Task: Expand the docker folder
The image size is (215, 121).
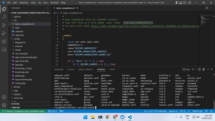Action: pyautogui.click(x=30, y=87)
